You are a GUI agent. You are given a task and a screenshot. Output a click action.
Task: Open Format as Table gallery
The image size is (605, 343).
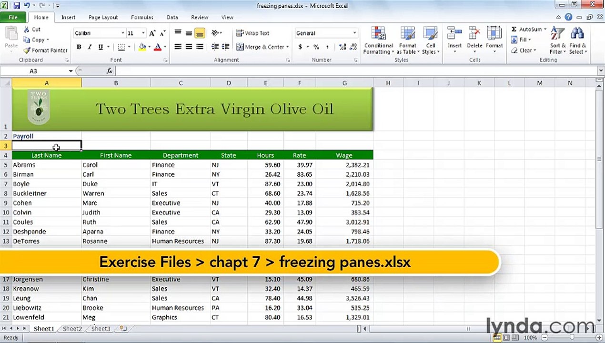[x=407, y=40]
